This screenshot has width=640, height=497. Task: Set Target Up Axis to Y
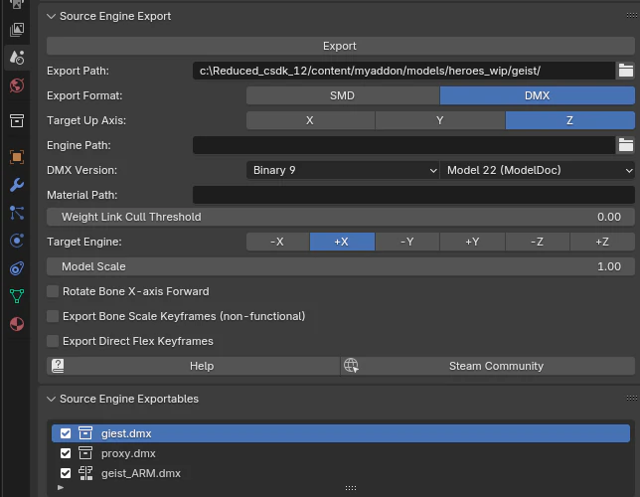click(439, 120)
